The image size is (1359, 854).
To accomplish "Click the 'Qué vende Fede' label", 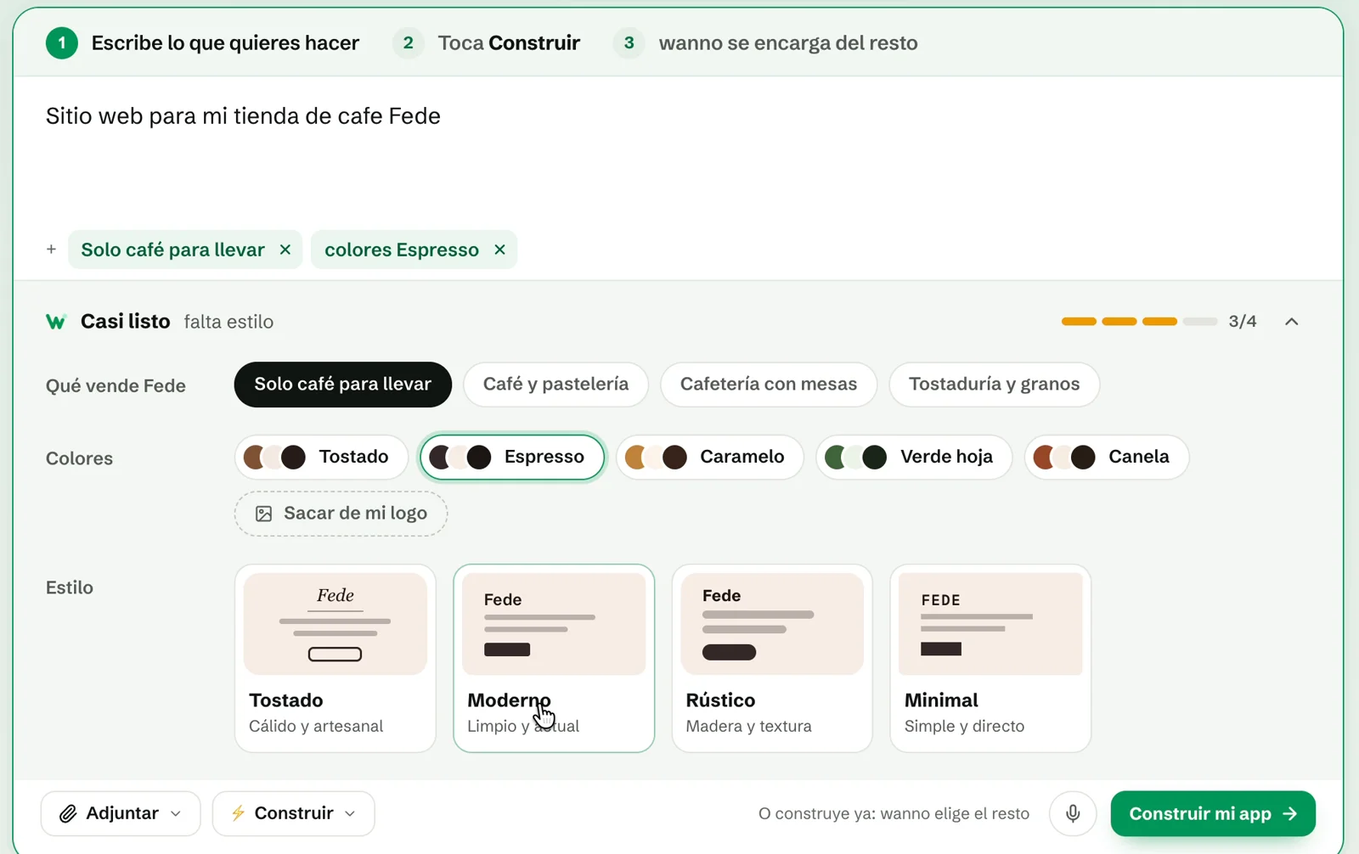I will click(x=116, y=385).
